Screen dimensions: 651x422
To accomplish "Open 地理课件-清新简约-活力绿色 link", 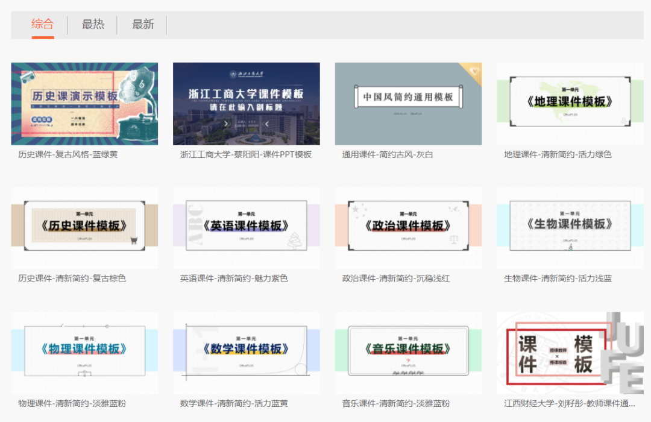I will (558, 154).
